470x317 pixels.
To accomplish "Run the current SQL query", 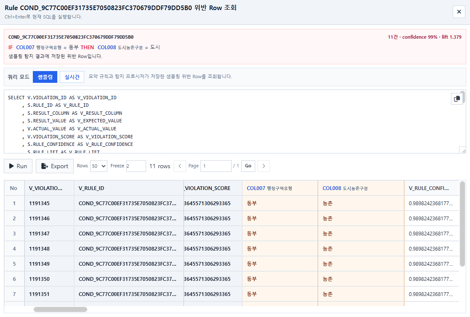I will coord(18,166).
